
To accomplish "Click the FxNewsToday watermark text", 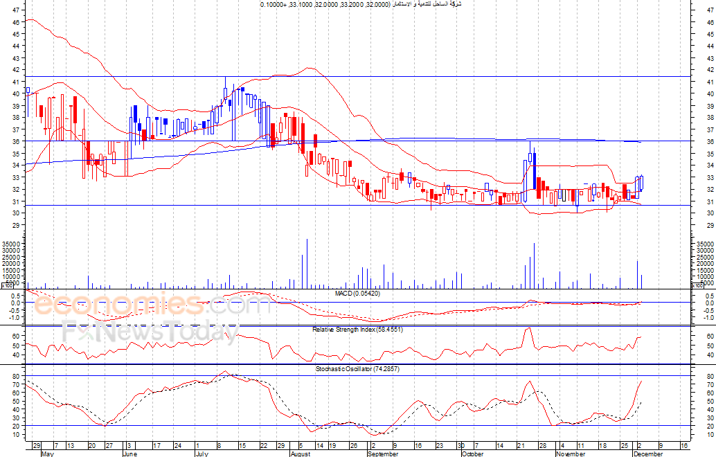I will click(150, 333).
